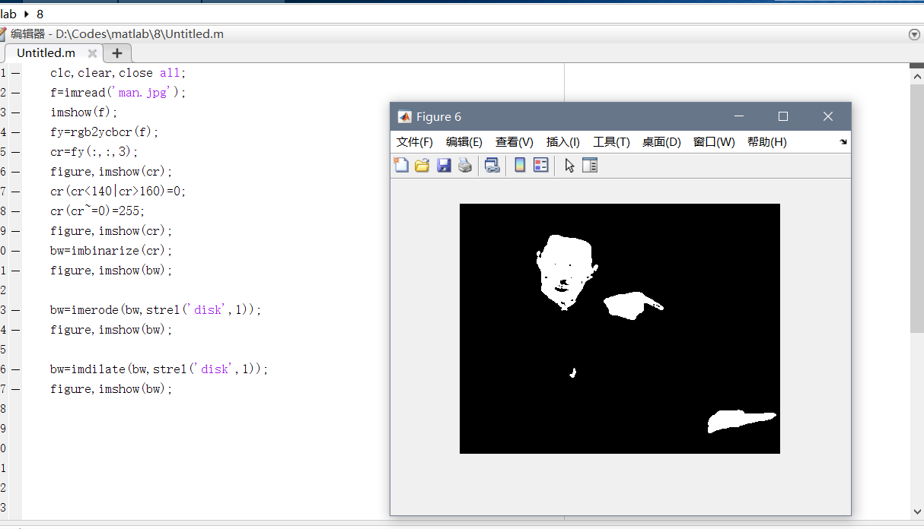This screenshot has width=924, height=529.
Task: Add a new editor tab with plus button
Action: [117, 53]
